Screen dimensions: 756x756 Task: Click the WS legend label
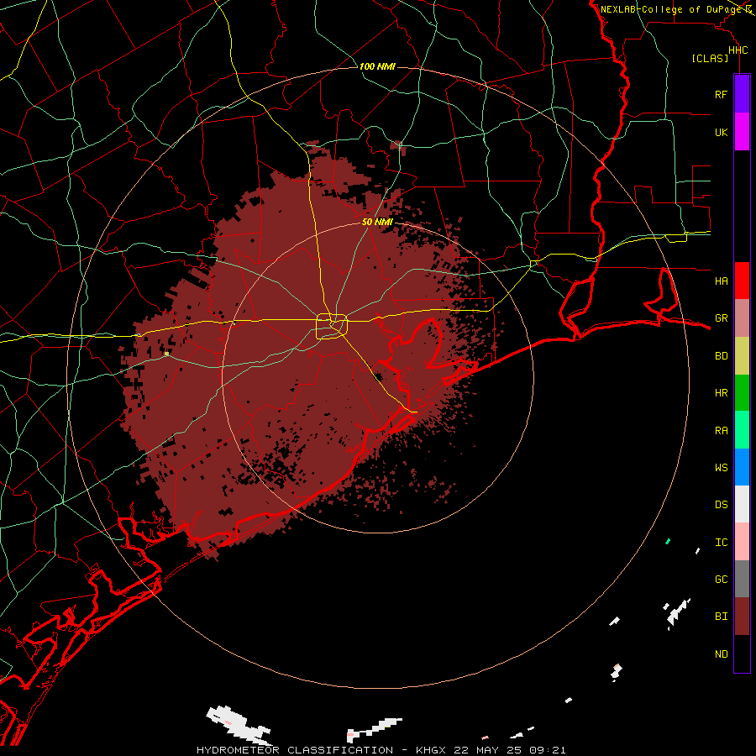[721, 467]
